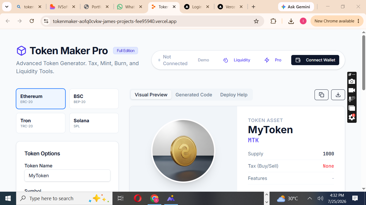Switch to the Visual Preview tab
366x205 pixels.
(x=151, y=95)
